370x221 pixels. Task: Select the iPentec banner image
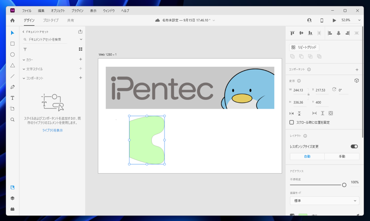click(190, 88)
